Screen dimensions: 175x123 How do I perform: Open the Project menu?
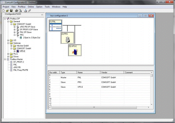6,7
